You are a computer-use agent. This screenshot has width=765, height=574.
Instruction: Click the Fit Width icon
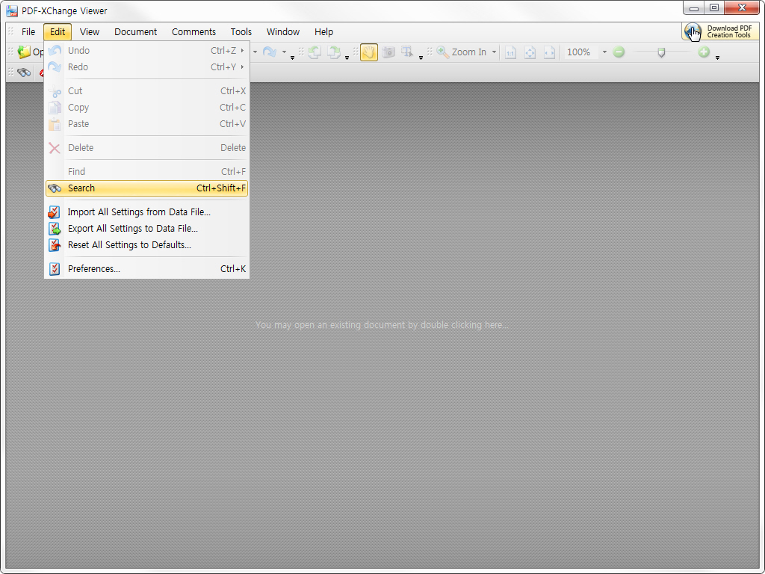(x=549, y=52)
